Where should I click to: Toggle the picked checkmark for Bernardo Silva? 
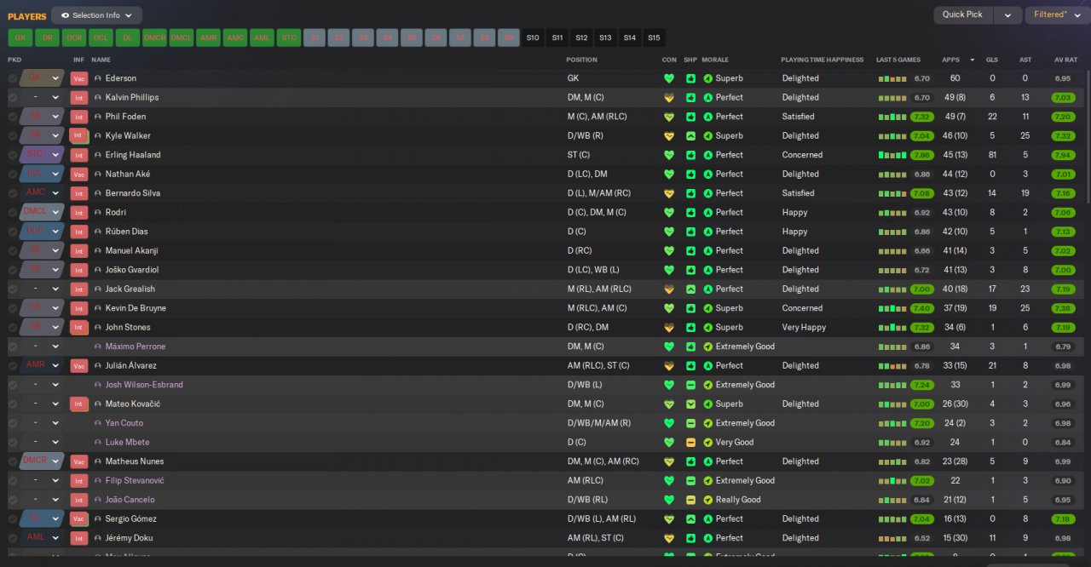(12, 193)
